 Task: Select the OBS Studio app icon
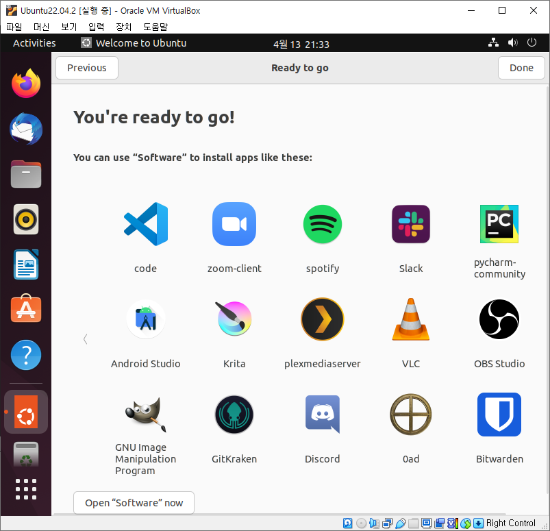(x=499, y=319)
